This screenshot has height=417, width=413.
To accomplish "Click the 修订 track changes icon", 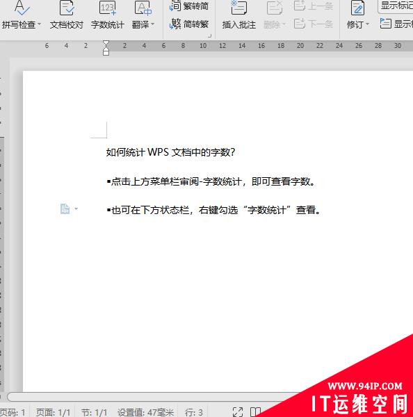I will [x=357, y=8].
